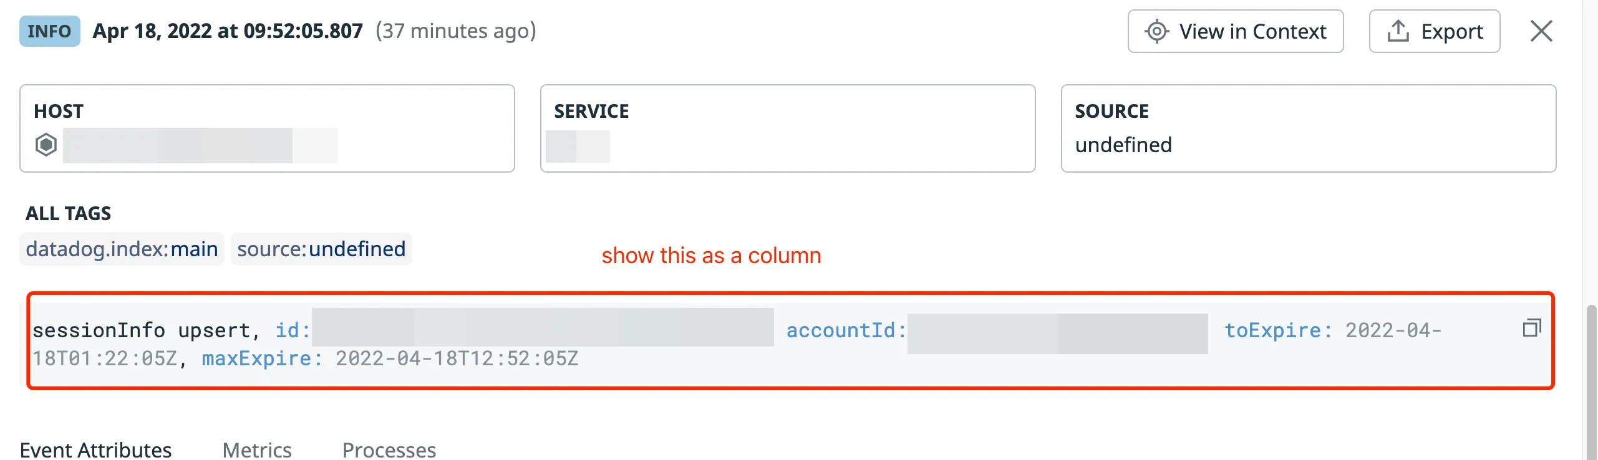This screenshot has width=1598, height=460.
Task: Click the vertical scrollbar thumb
Action: coord(1591,380)
